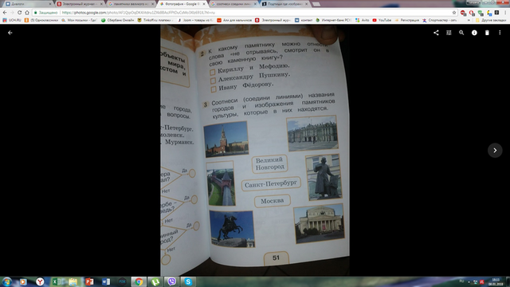Open the Электронный журнал bookmark
Viewport: 510px width, 287px height.
273,20
